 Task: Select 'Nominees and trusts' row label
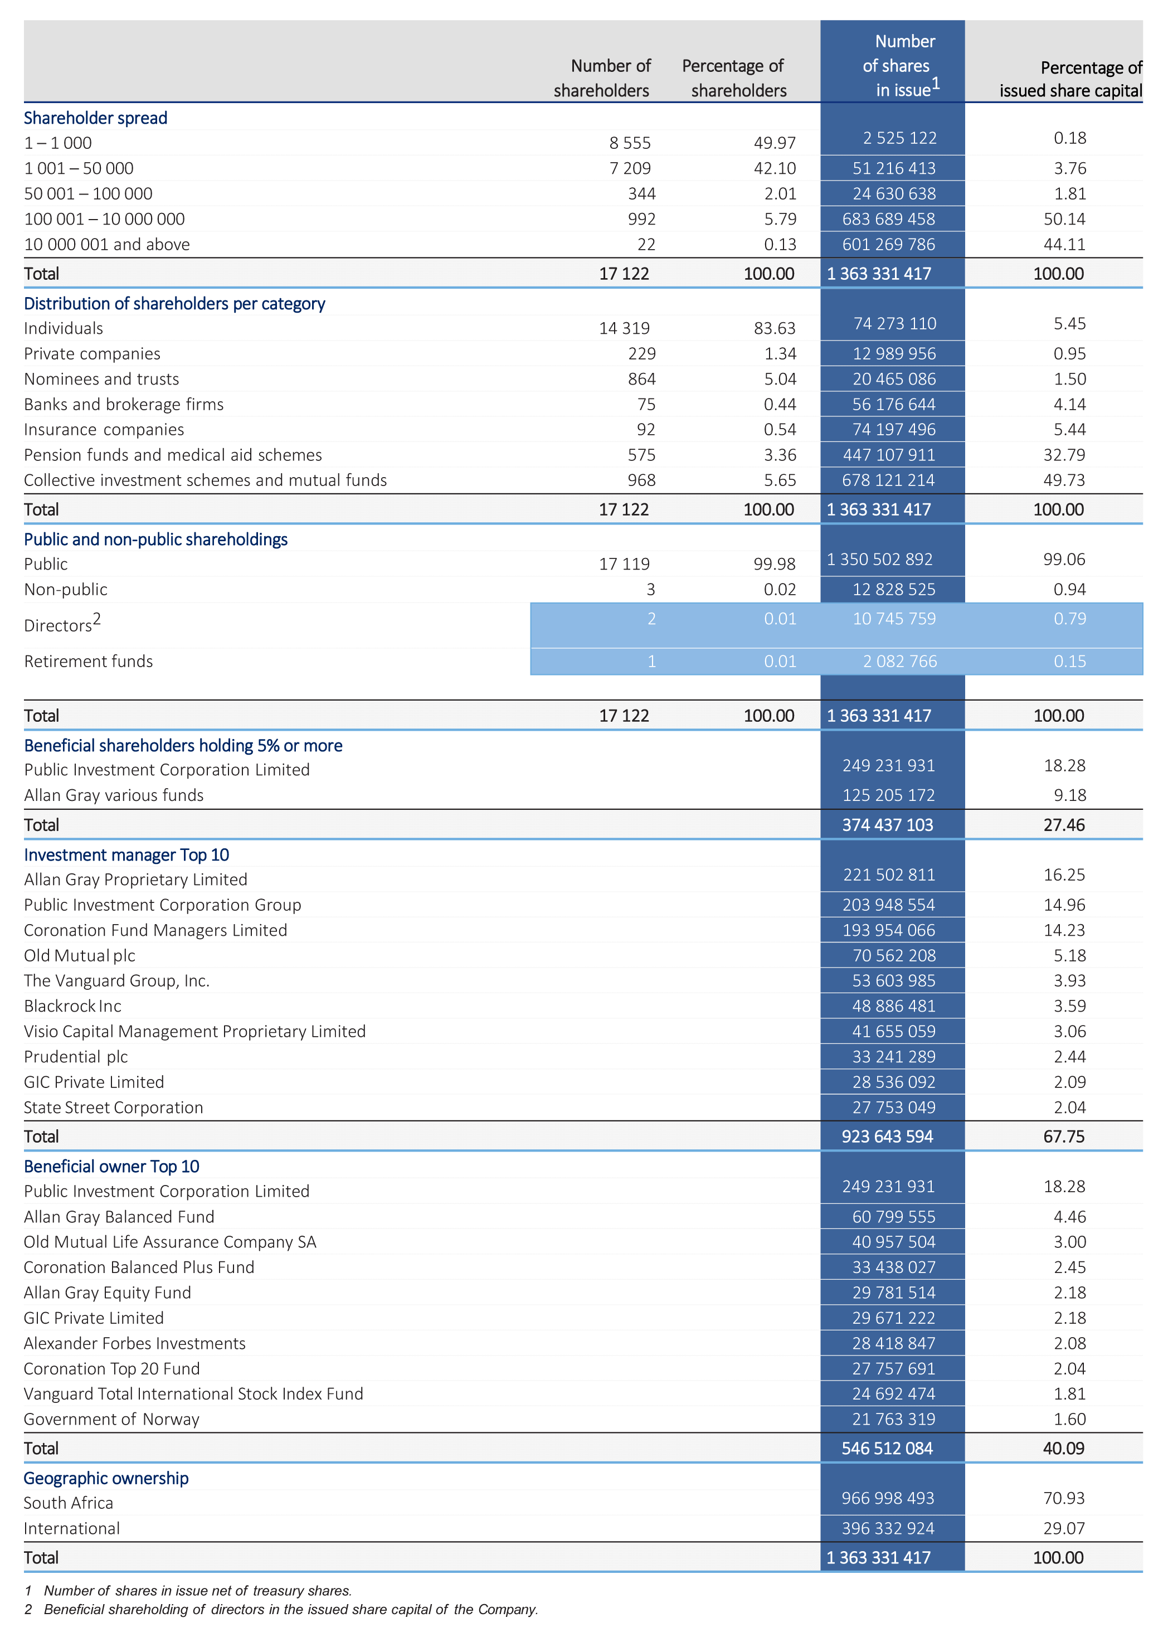101,379
